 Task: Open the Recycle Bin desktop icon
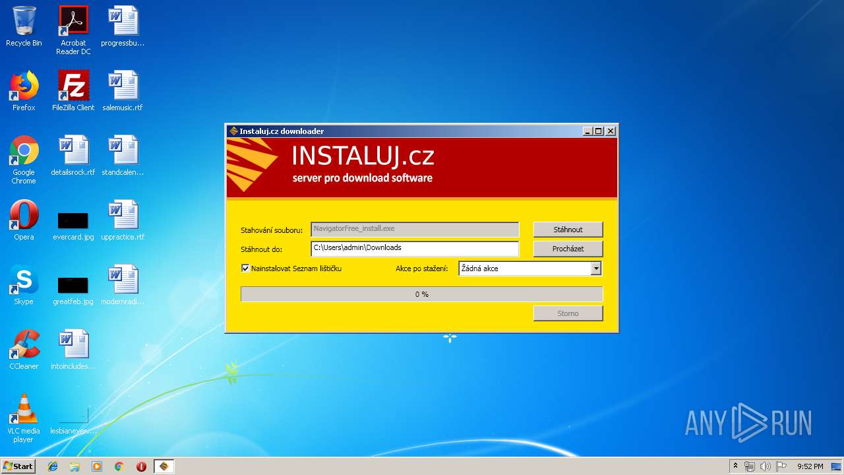coord(24,26)
